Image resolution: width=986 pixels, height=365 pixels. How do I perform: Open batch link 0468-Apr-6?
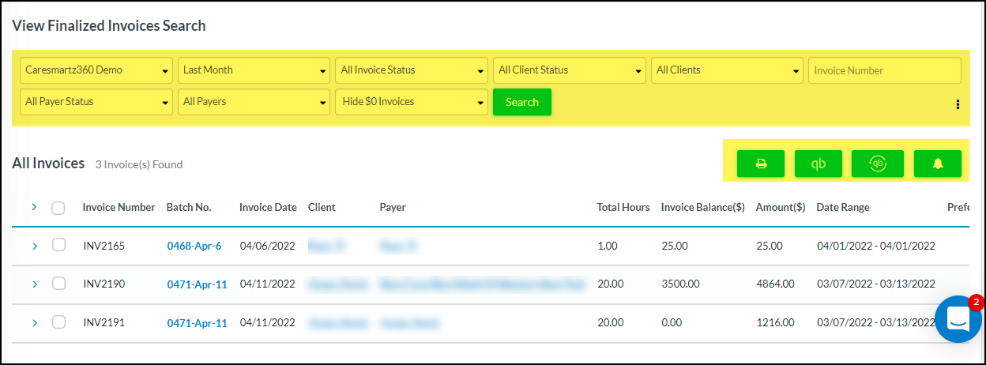point(194,246)
